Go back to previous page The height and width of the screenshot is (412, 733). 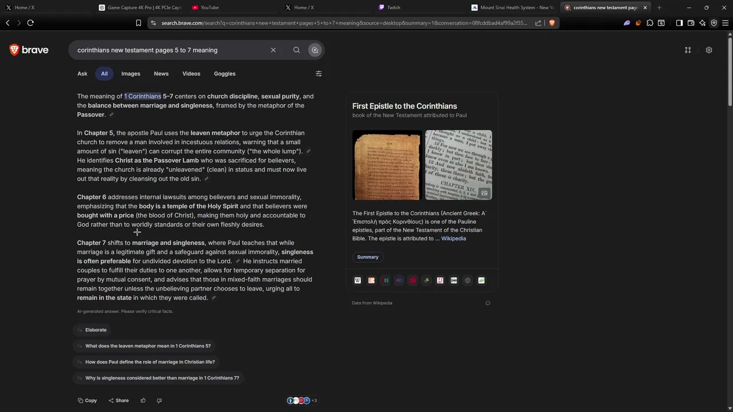click(7, 23)
